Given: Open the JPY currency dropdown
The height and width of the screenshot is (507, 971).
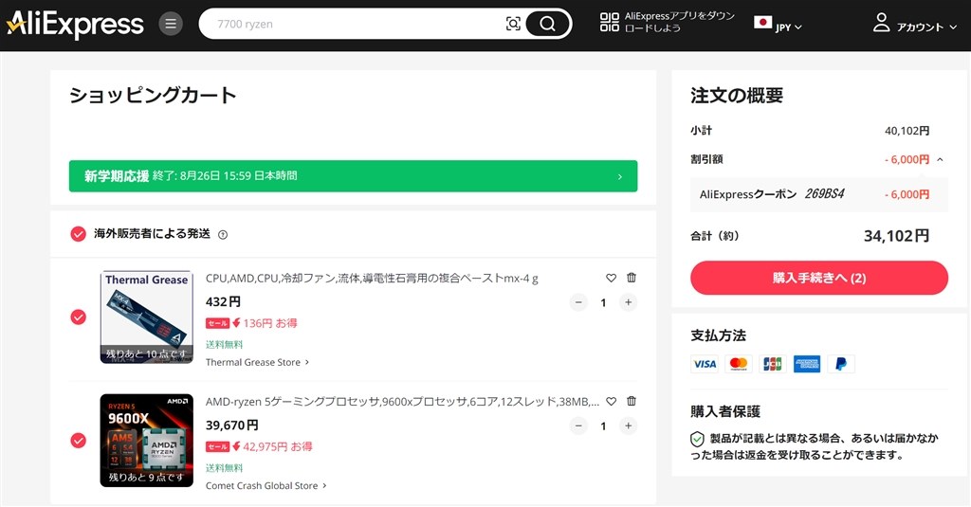Looking at the screenshot, I should [x=788, y=27].
